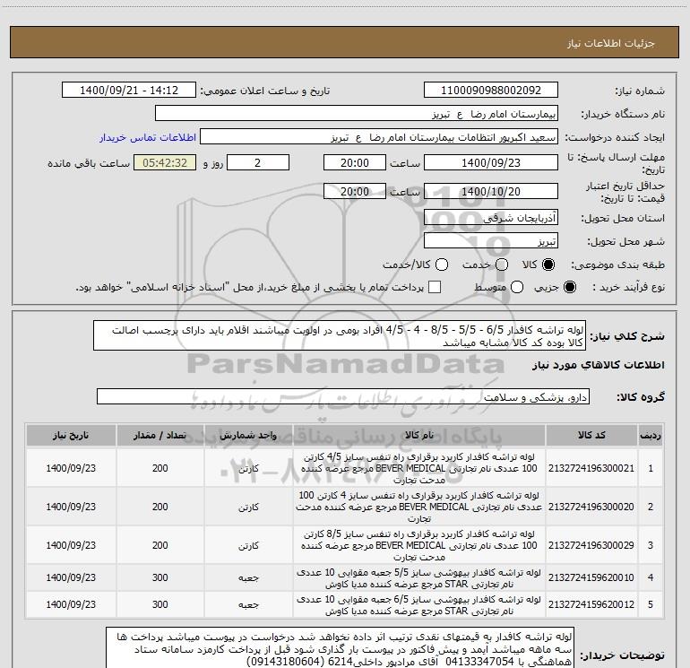Viewport: 690px width, 668px height.
Task: Click product code 2132724159620012
Action: coord(591,604)
